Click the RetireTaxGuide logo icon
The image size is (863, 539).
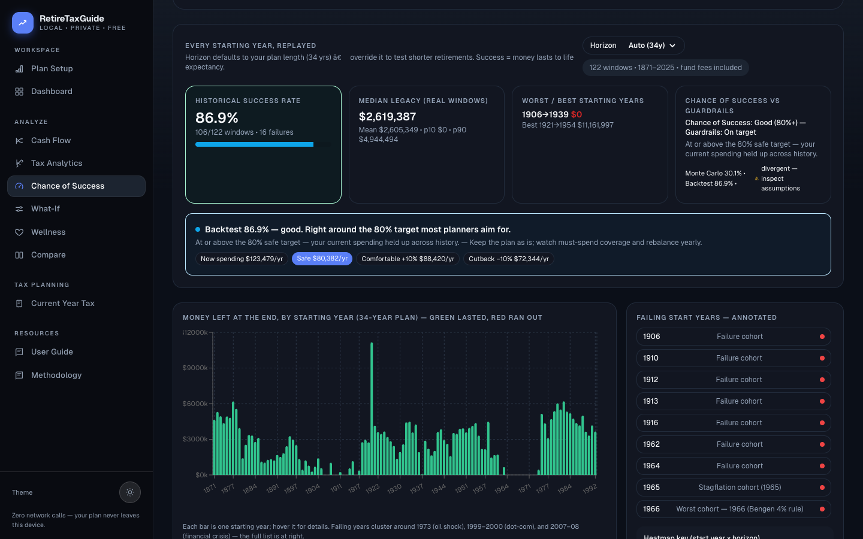23,23
